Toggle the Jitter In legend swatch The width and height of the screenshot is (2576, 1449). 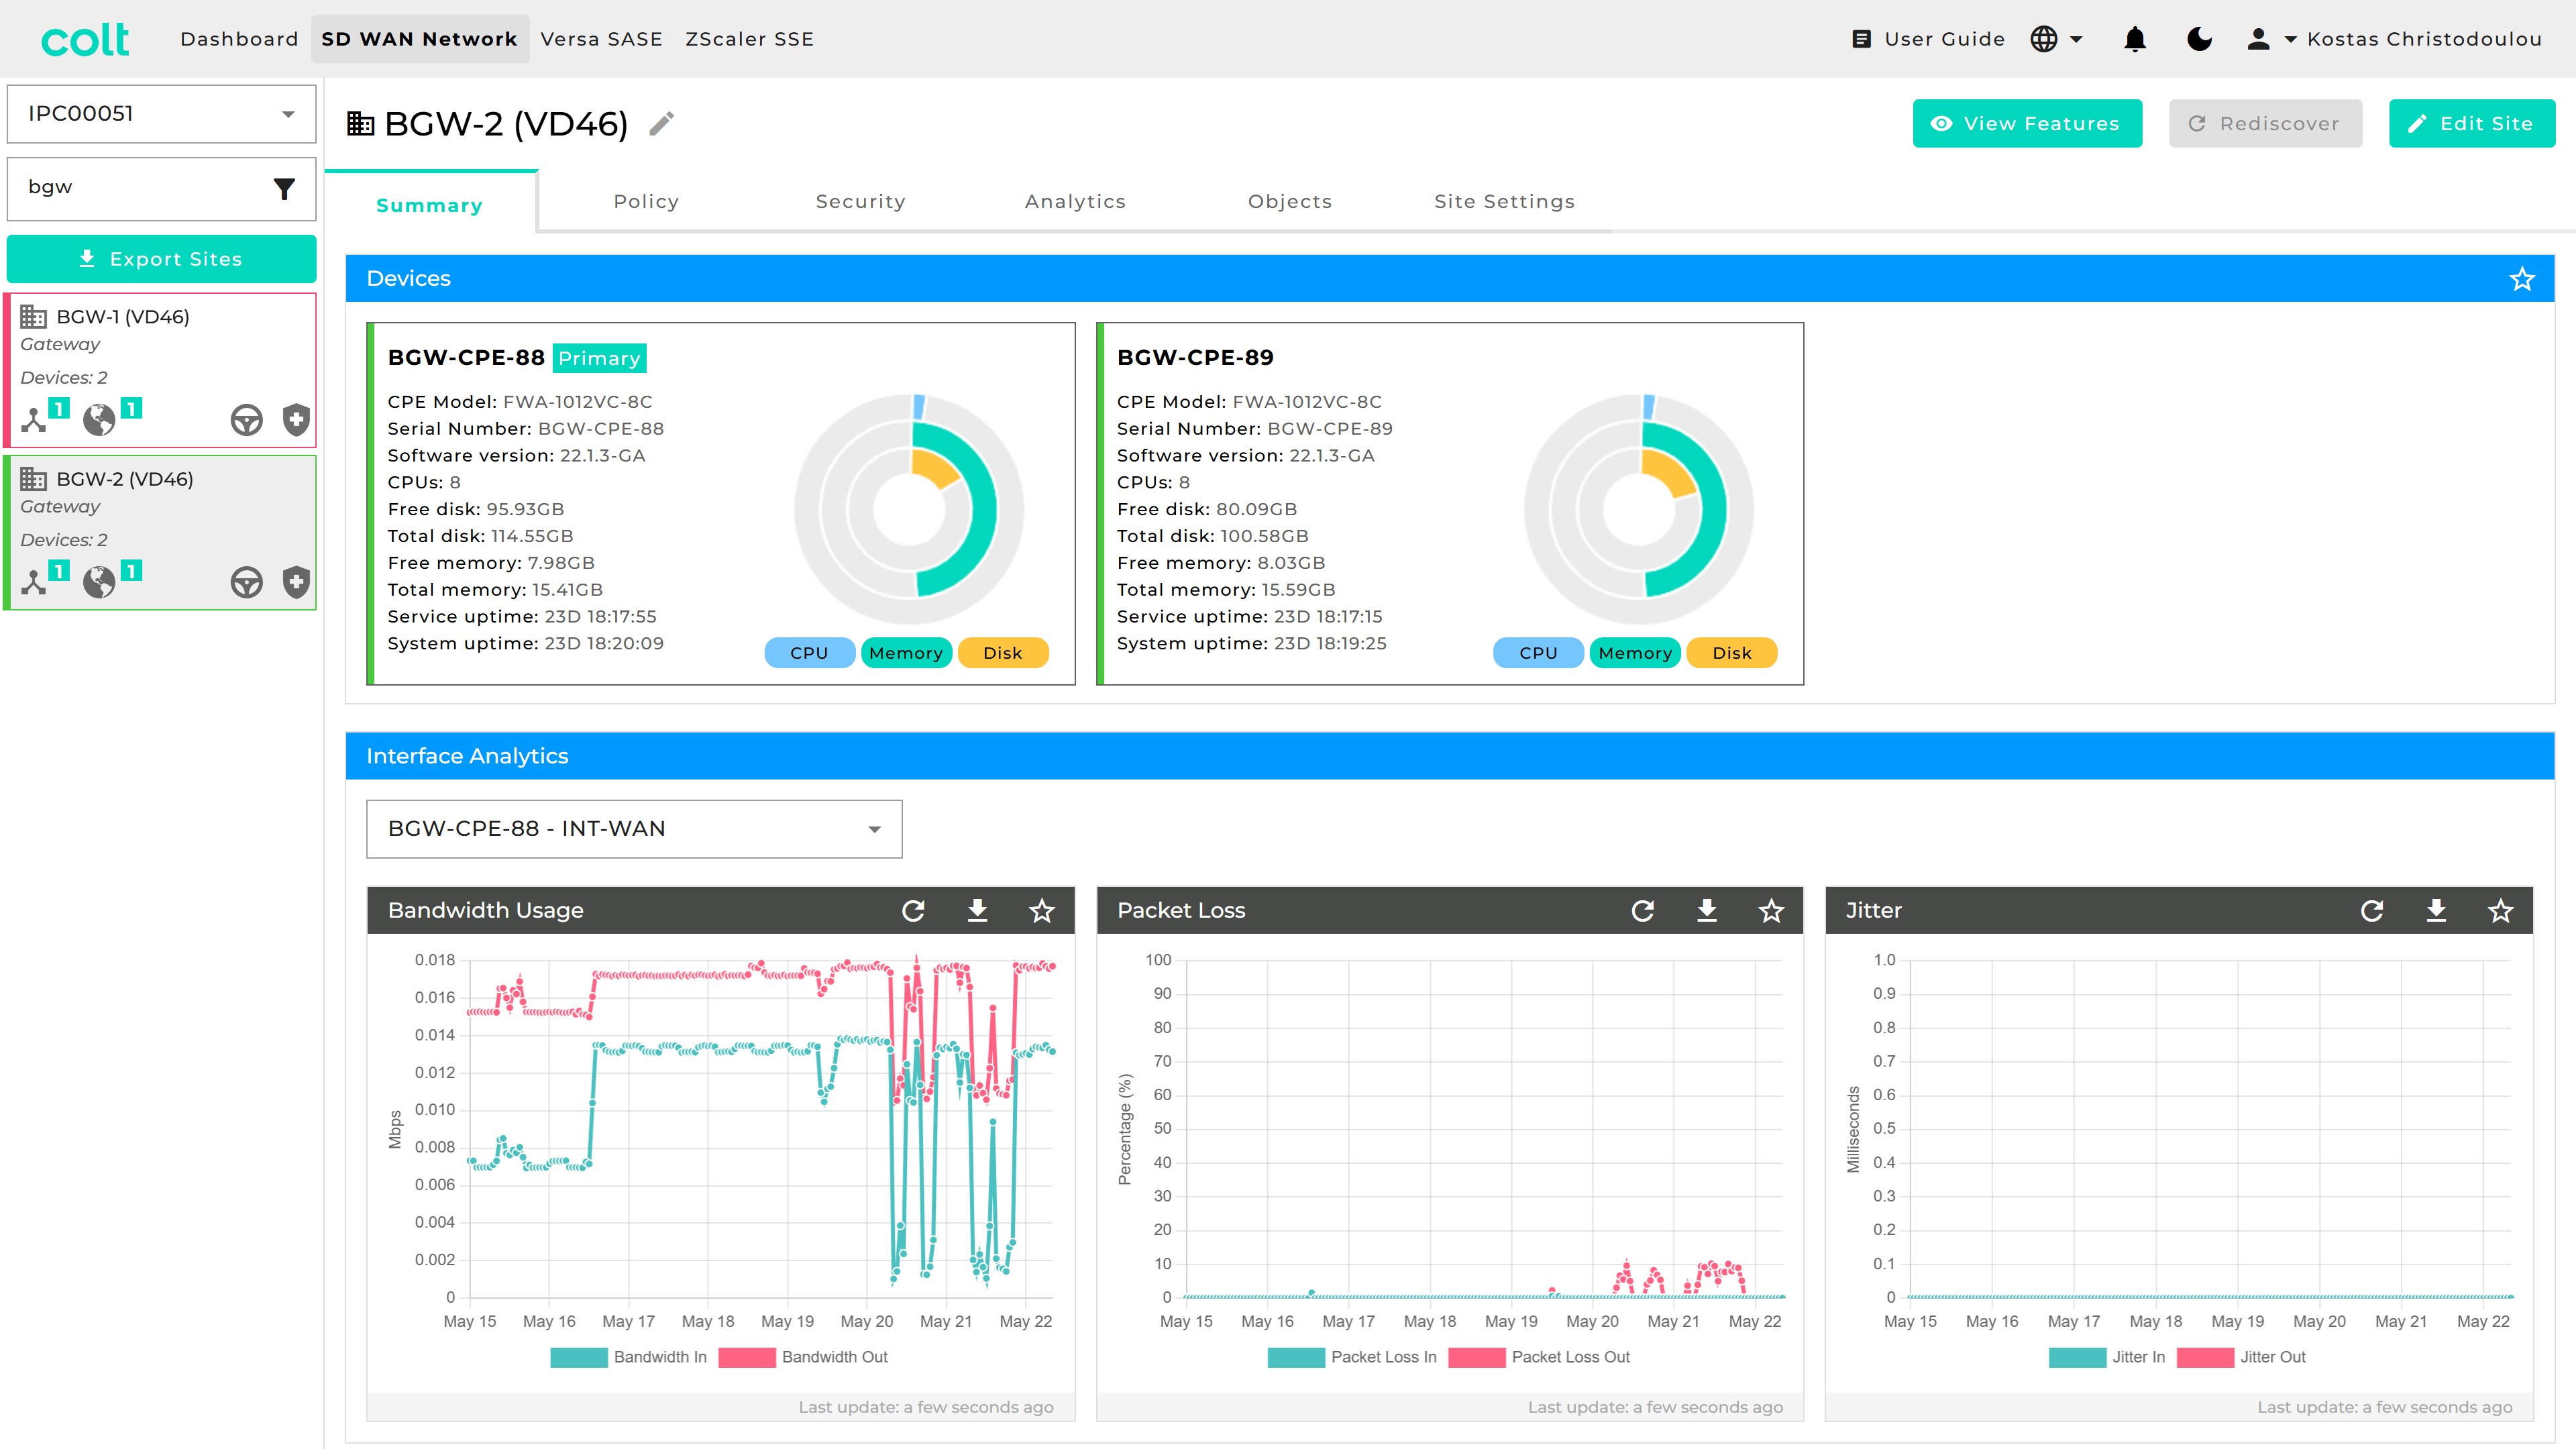(x=2077, y=1357)
